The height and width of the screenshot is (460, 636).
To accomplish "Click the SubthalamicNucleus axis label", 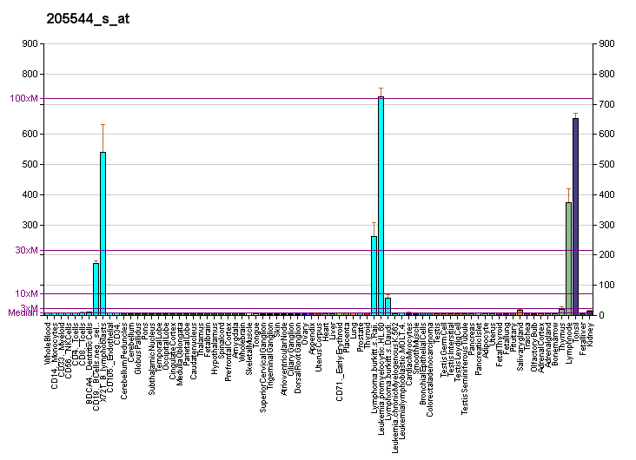I will coord(152,358).
